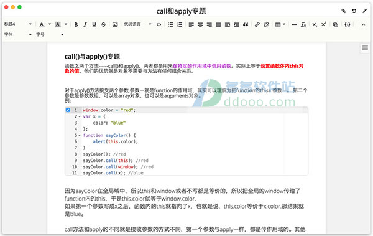This screenshot has width=373, height=236.
Task: Toggle strikethrough formatting
Action: click(x=103, y=24)
